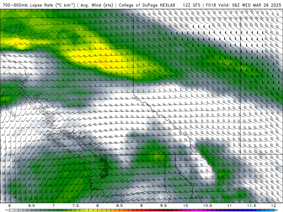Click the '6.5' color scale label
The height and width of the screenshot is (212, 283).
tap(31, 206)
